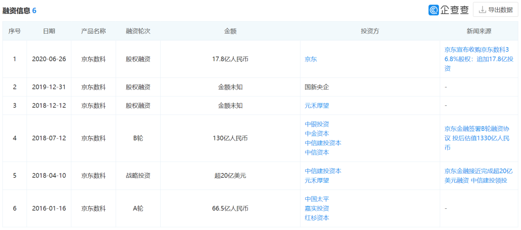
Task: Click the 金额未知 cell in the 2019-12-31 row
Action: pos(230,87)
